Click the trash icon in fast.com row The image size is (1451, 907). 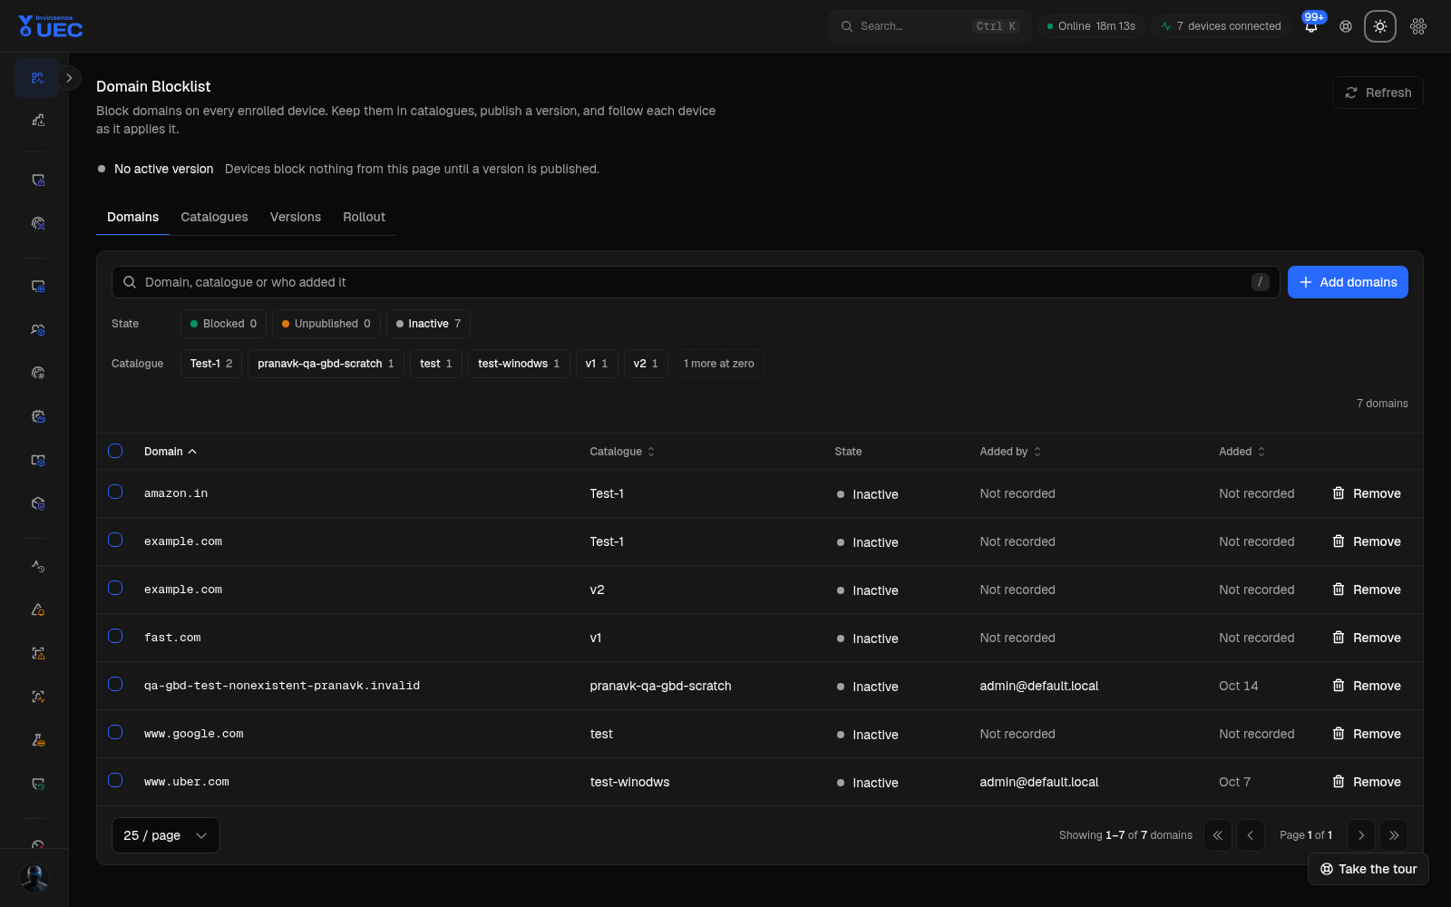click(x=1338, y=638)
